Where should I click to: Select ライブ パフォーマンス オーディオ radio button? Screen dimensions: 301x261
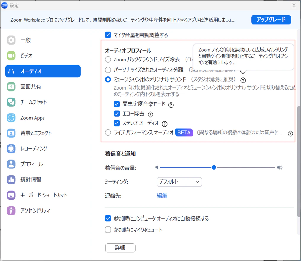(108, 132)
